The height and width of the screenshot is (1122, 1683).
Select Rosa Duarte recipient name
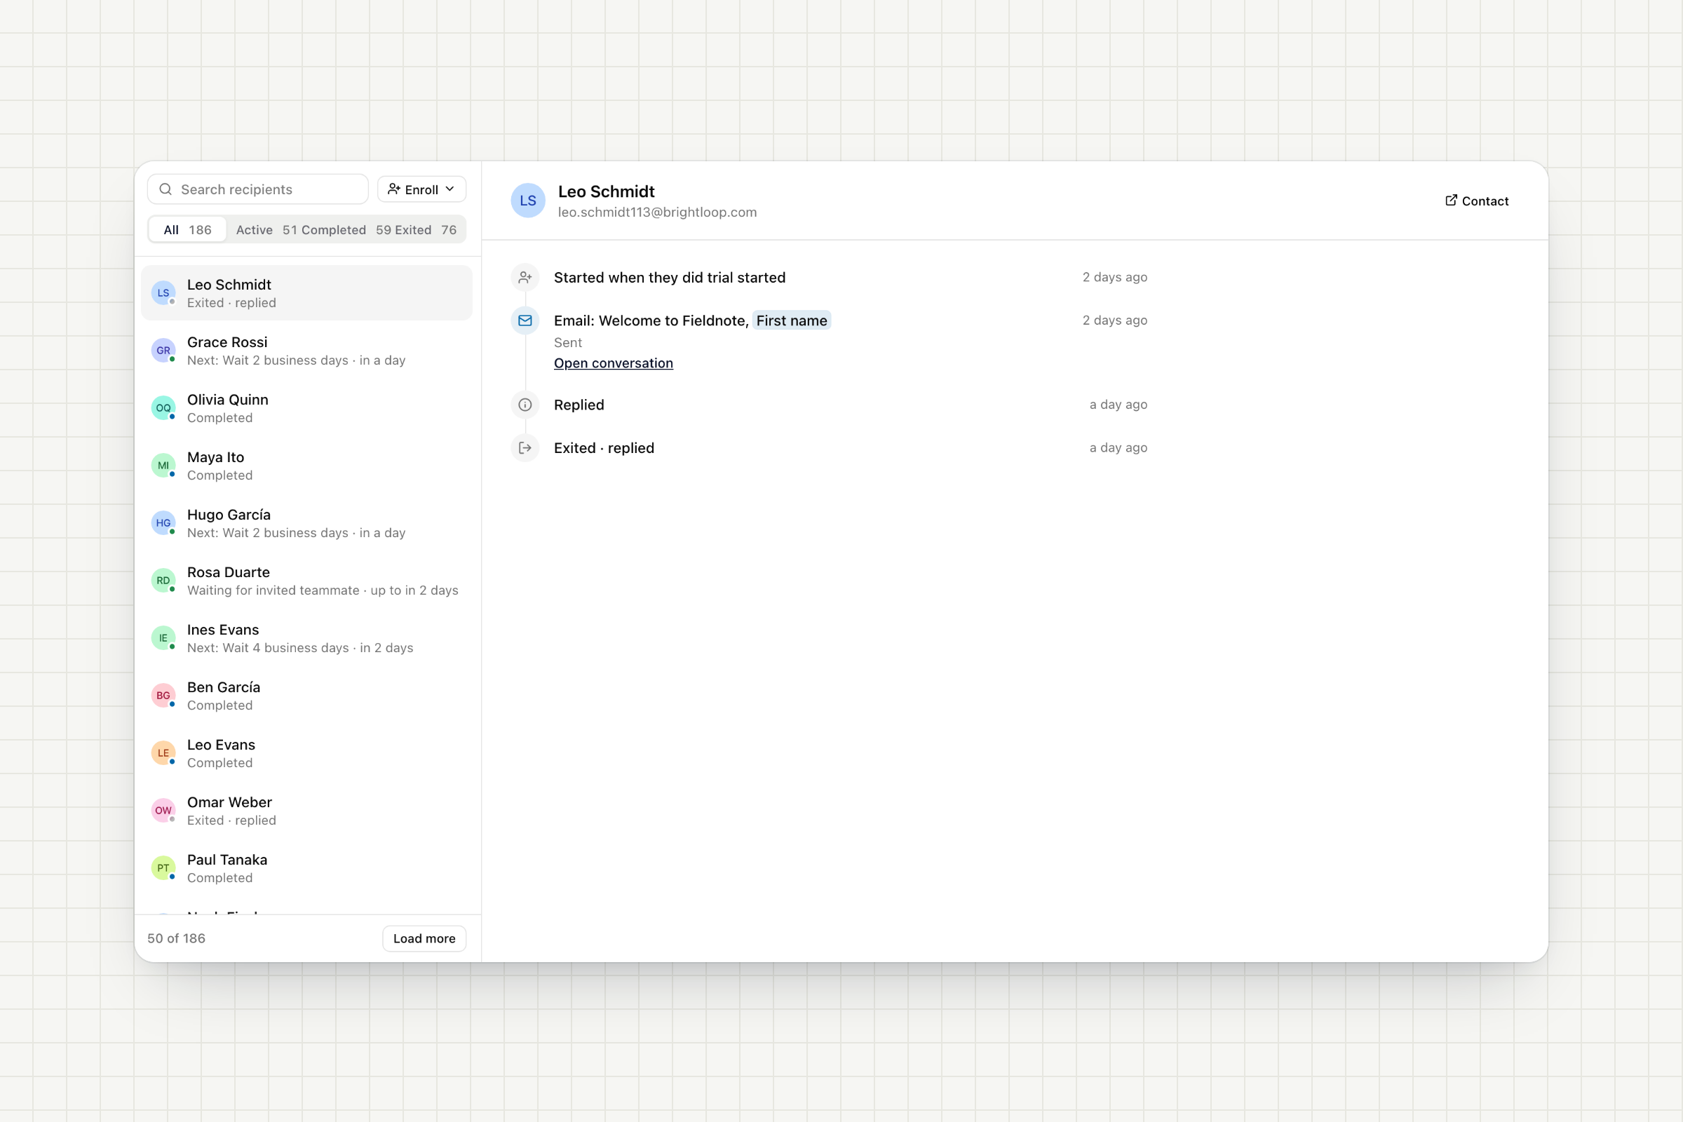(x=229, y=572)
